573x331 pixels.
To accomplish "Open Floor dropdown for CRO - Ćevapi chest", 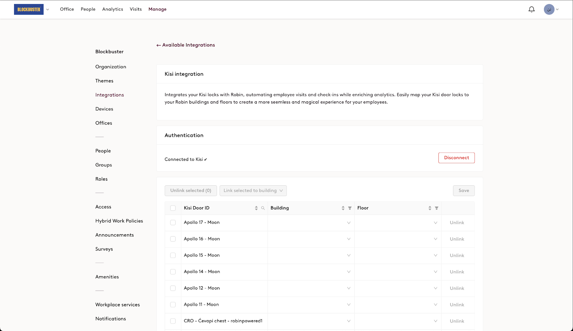I will 398,321.
